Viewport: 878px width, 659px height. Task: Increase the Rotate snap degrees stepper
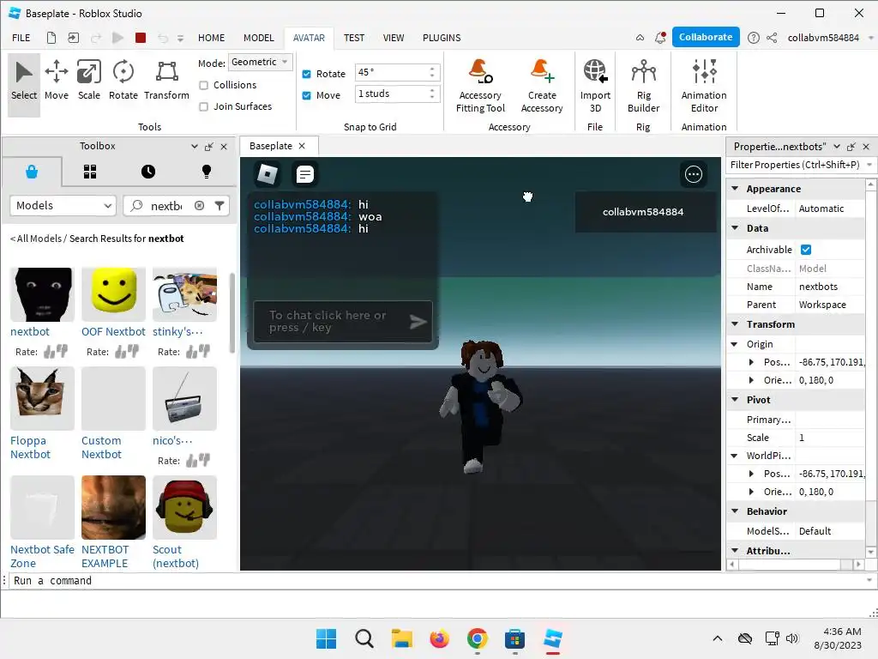(432, 70)
